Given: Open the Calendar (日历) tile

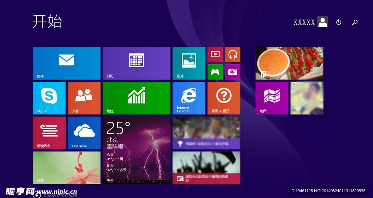Looking at the screenshot, I should tap(136, 63).
